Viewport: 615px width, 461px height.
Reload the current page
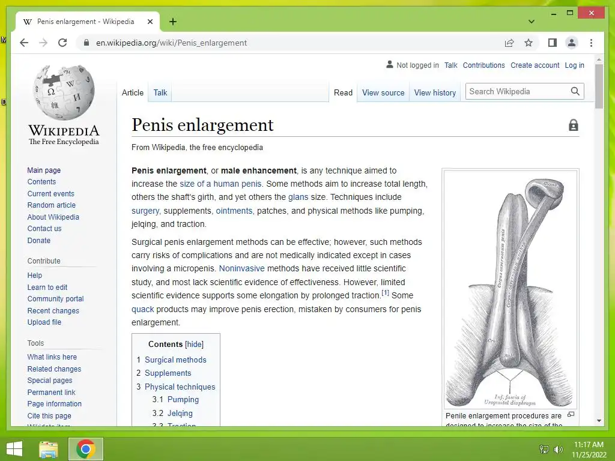point(62,43)
